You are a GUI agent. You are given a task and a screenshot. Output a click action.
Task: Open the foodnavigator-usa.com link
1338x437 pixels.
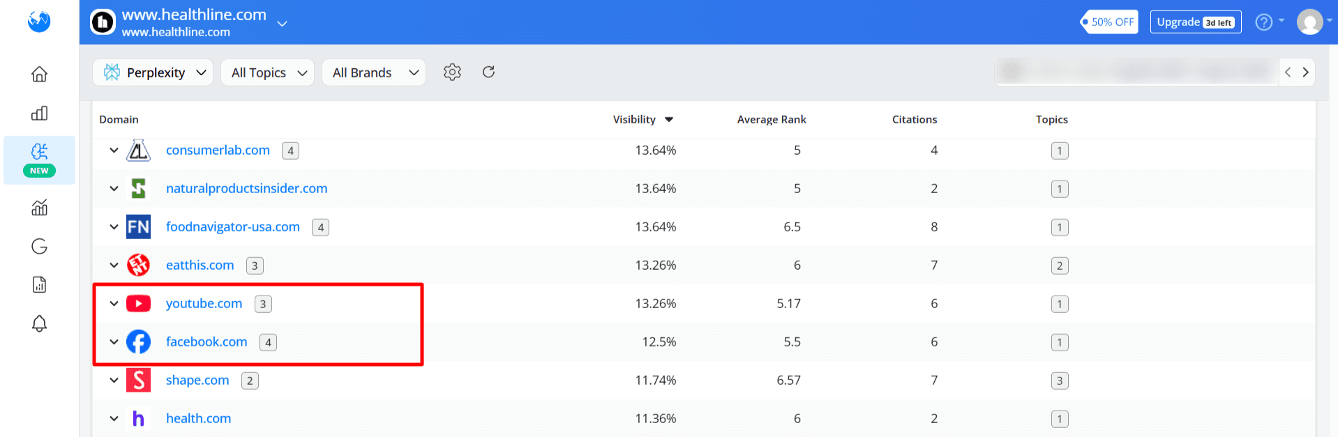(233, 227)
